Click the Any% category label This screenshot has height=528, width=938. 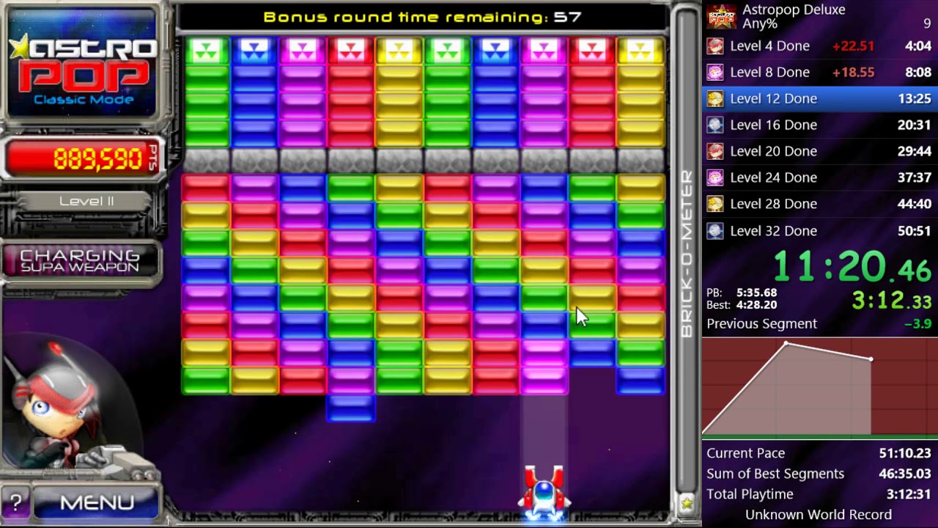point(760,23)
